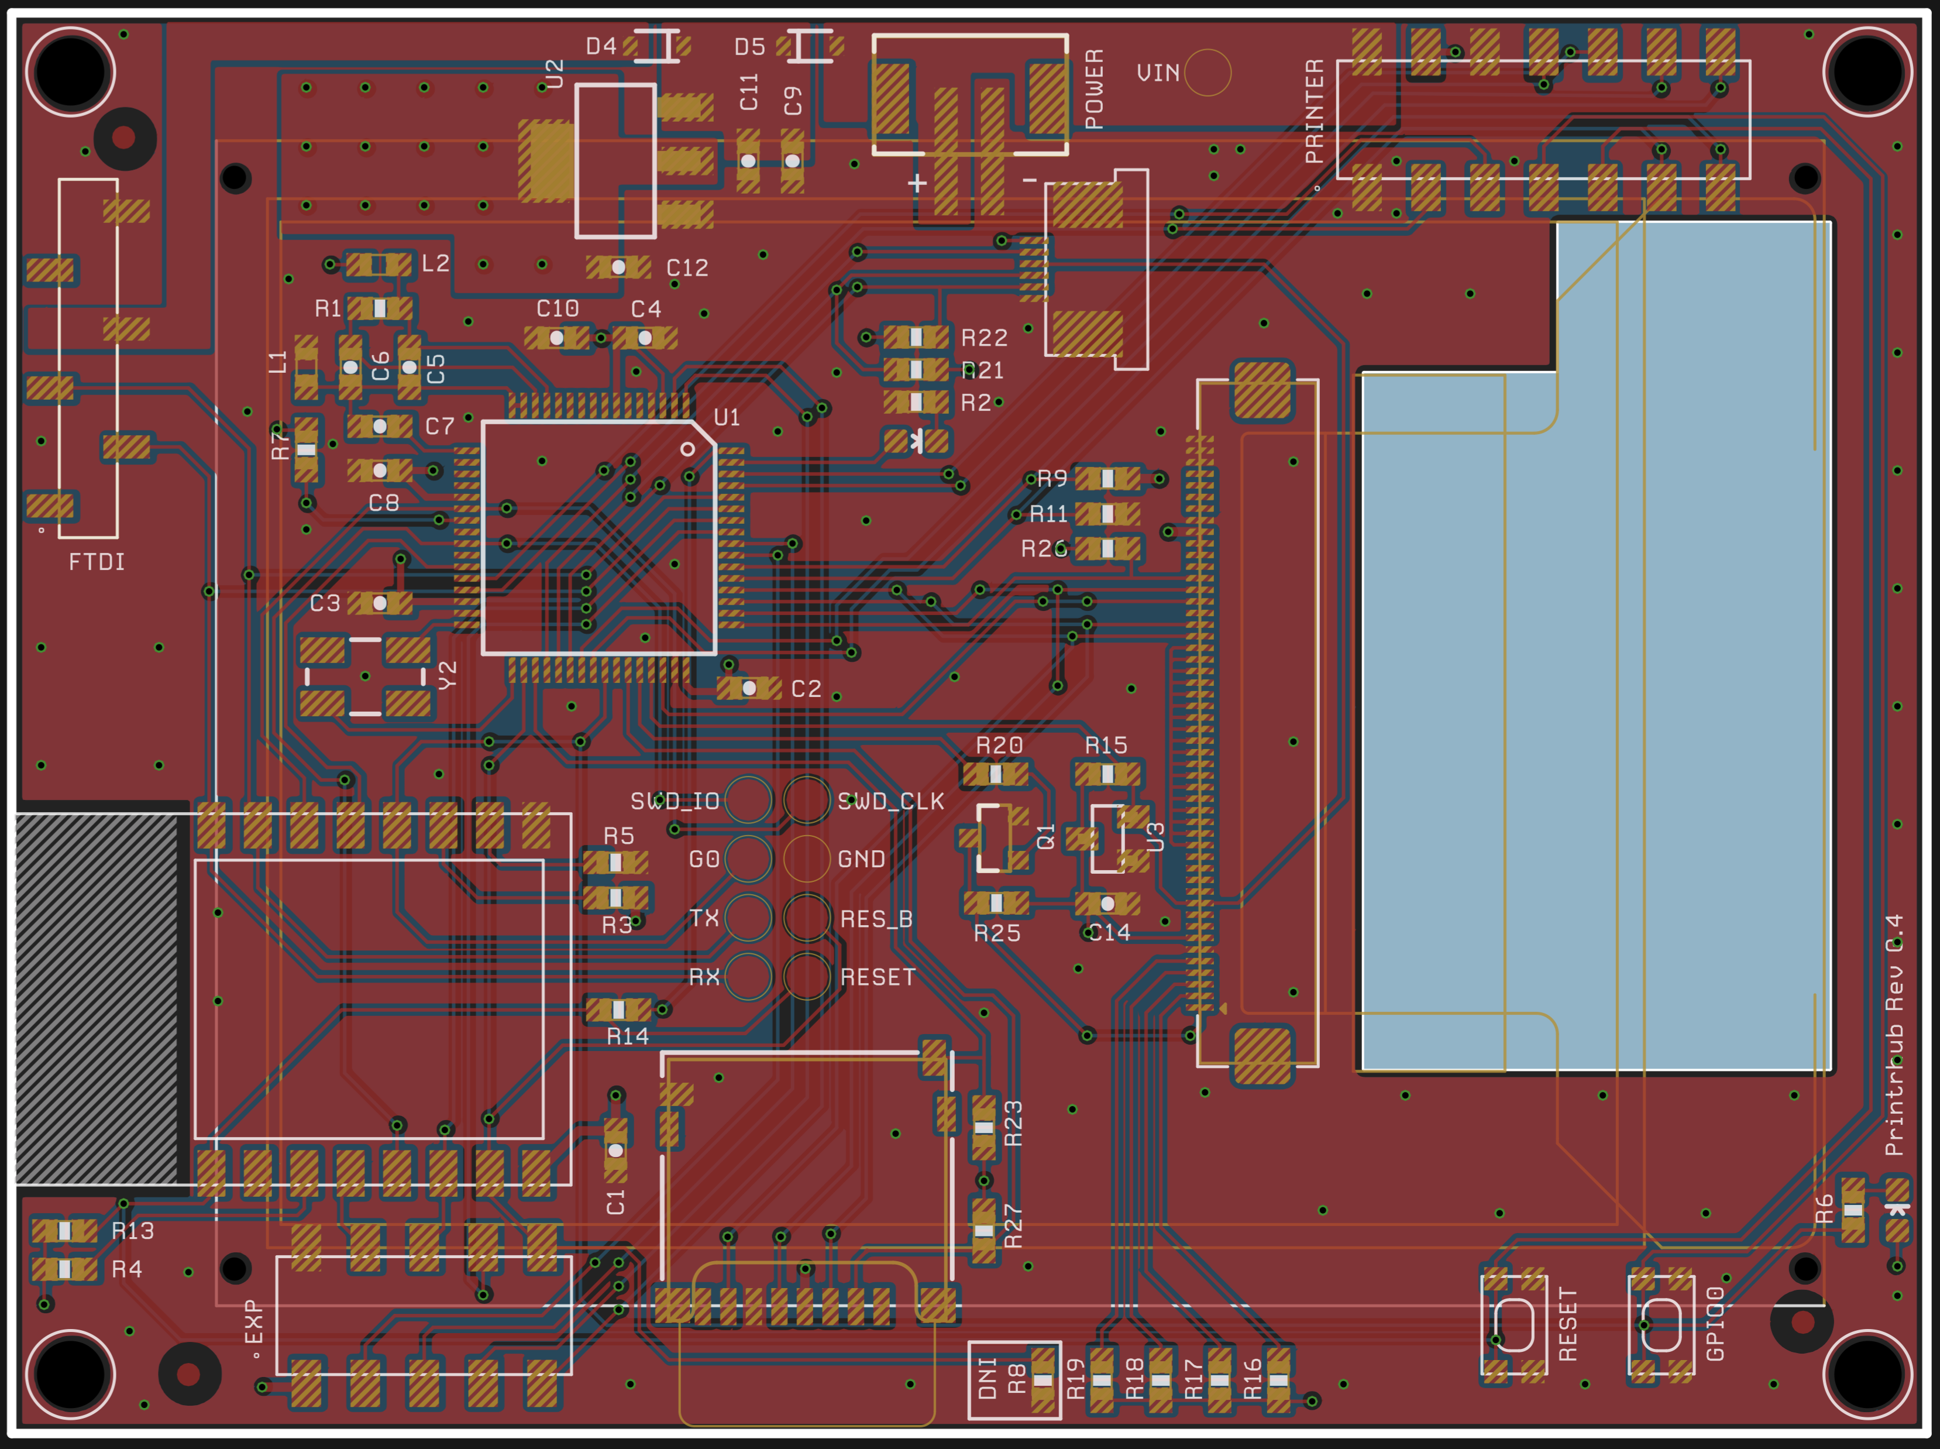Click the RES_B test pad
The width and height of the screenshot is (1940, 1449).
pyautogui.click(x=807, y=916)
